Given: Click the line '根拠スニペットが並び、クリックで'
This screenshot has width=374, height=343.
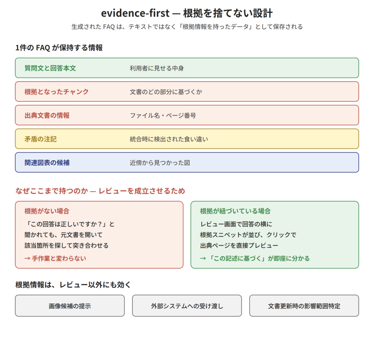Looking at the screenshot, I should pyautogui.click(x=248, y=235).
